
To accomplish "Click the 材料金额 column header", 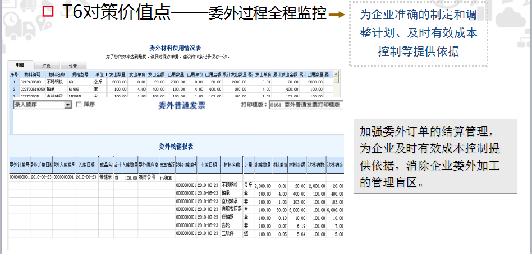I will click(x=297, y=165).
